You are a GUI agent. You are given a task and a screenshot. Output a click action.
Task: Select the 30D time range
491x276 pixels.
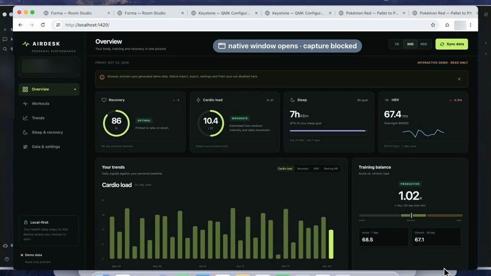coord(410,44)
